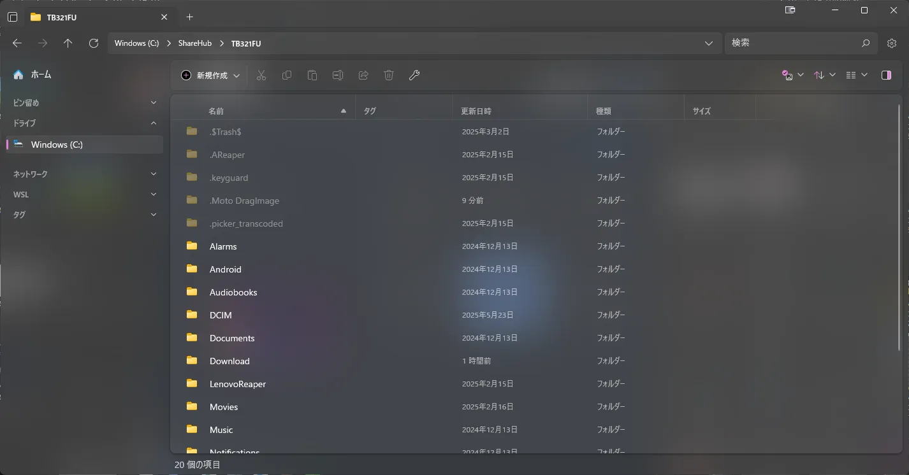
Task: Open settings gear icon
Action: [892, 43]
